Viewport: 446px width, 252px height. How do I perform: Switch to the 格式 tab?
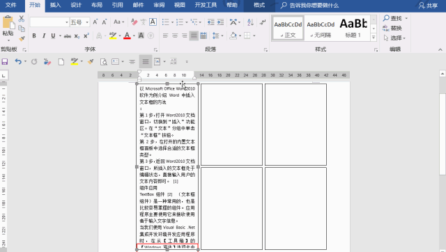tap(259, 5)
